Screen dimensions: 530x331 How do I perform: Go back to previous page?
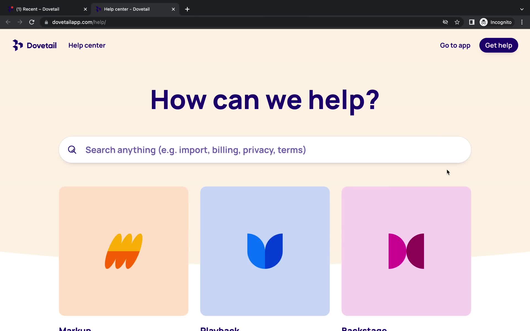click(x=8, y=22)
